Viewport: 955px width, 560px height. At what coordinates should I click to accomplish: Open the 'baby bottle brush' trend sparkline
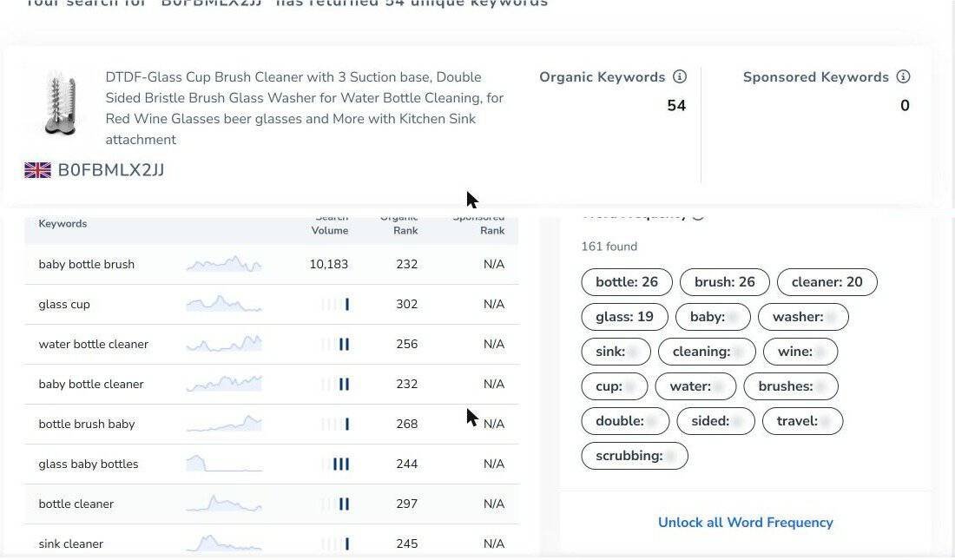pyautogui.click(x=224, y=264)
